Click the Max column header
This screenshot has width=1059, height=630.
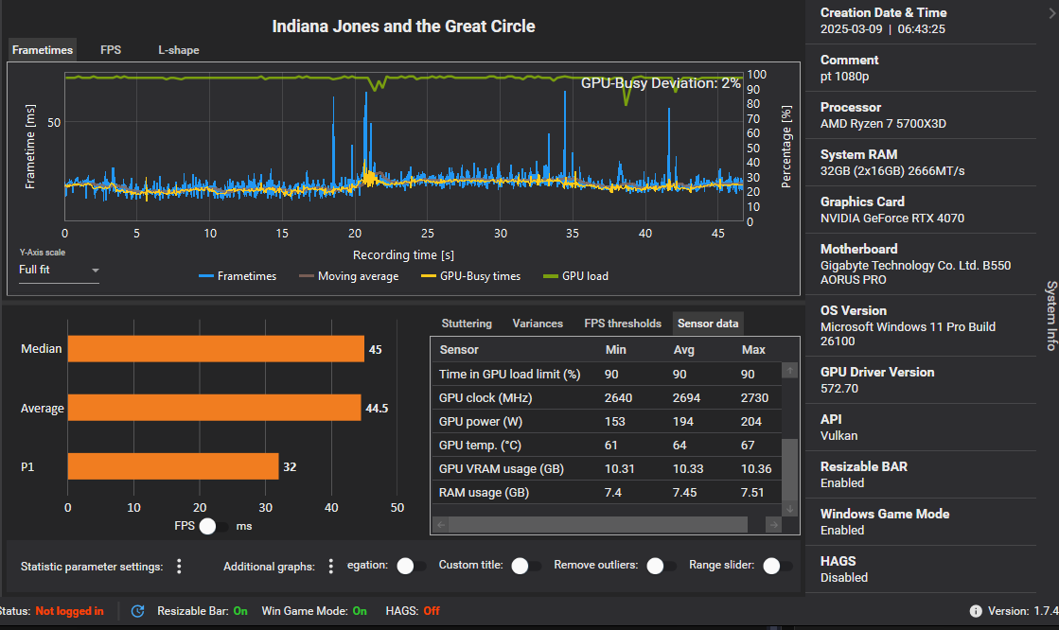tap(753, 350)
